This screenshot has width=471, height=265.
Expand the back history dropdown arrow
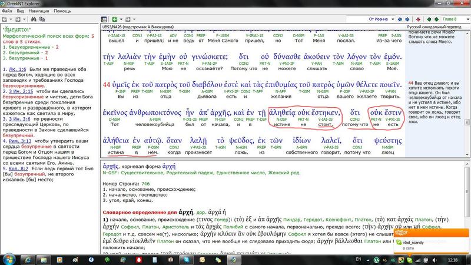pyautogui.click(x=121, y=19)
